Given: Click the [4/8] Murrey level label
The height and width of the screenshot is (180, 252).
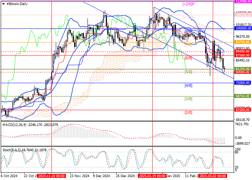Looking at the screenshot, I should [188, 85].
